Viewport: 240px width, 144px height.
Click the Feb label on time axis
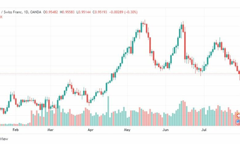coord(16,130)
